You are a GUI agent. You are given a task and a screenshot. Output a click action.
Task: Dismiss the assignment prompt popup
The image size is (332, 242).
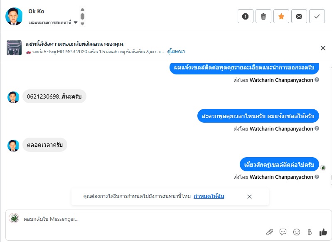click(249, 197)
